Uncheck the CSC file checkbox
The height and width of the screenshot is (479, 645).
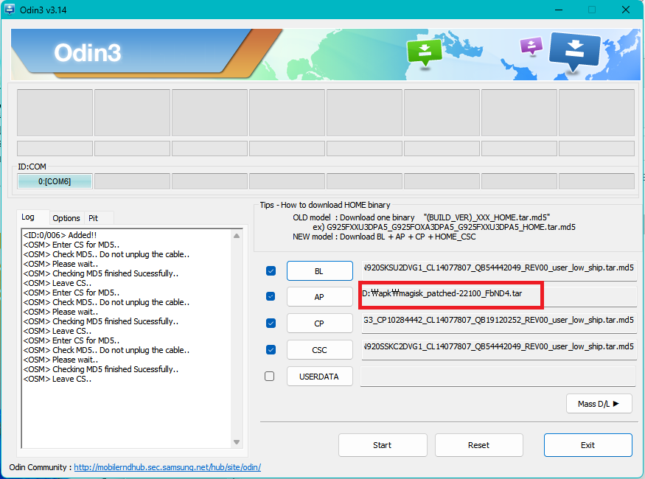271,350
